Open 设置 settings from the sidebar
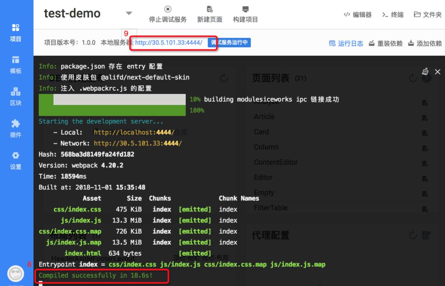 tap(15, 160)
